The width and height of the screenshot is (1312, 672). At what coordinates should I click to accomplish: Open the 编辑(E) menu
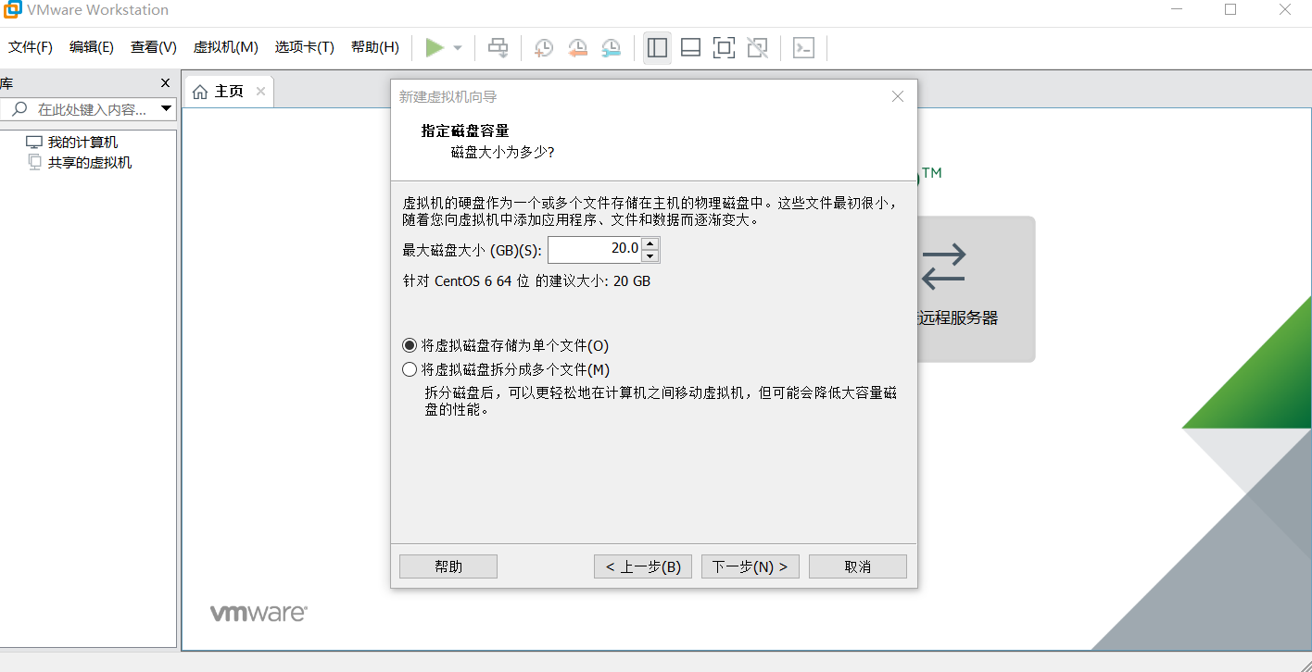[92, 47]
